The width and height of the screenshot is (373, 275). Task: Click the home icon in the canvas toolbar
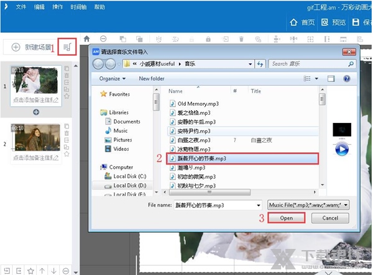(x=87, y=38)
